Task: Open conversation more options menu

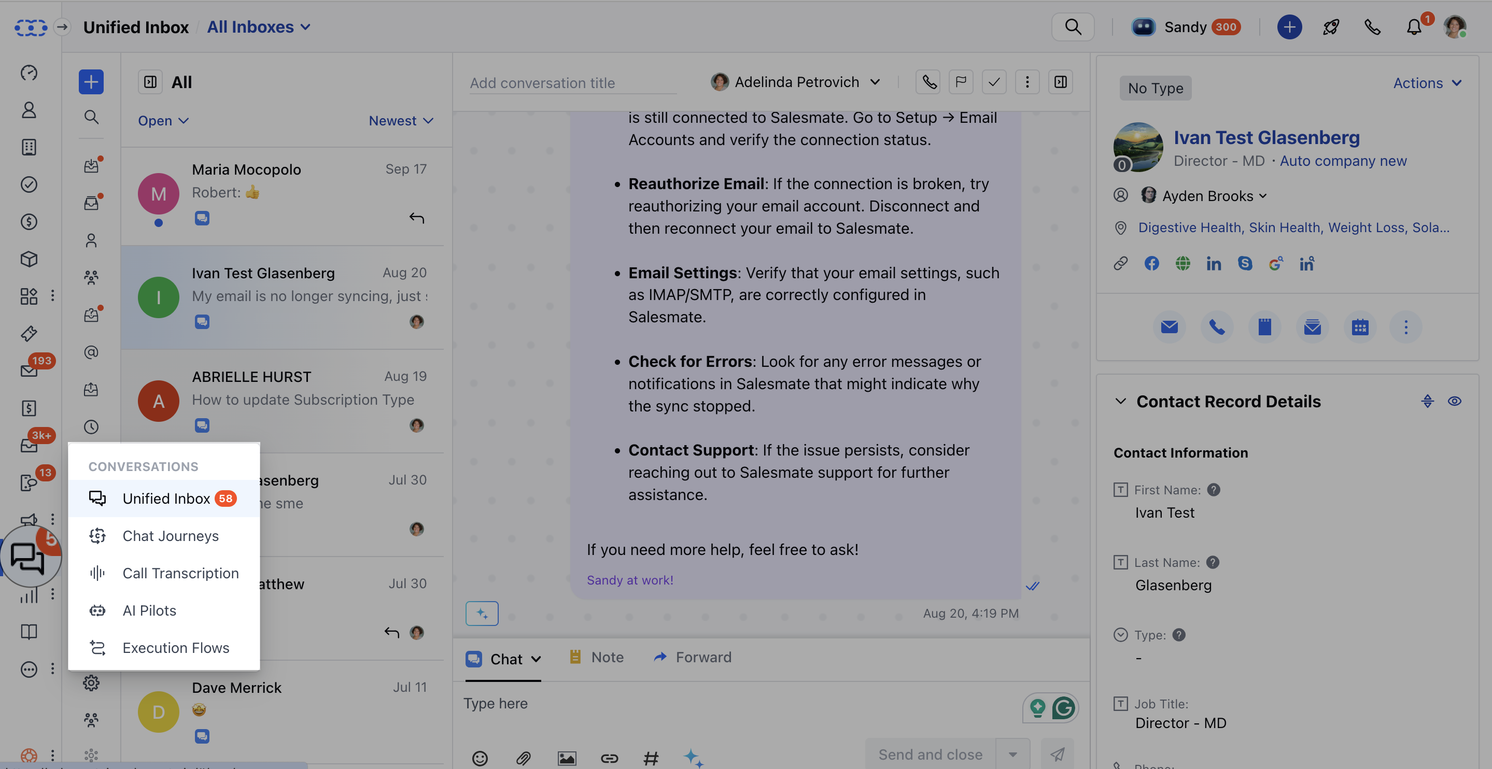Action: (x=1027, y=82)
